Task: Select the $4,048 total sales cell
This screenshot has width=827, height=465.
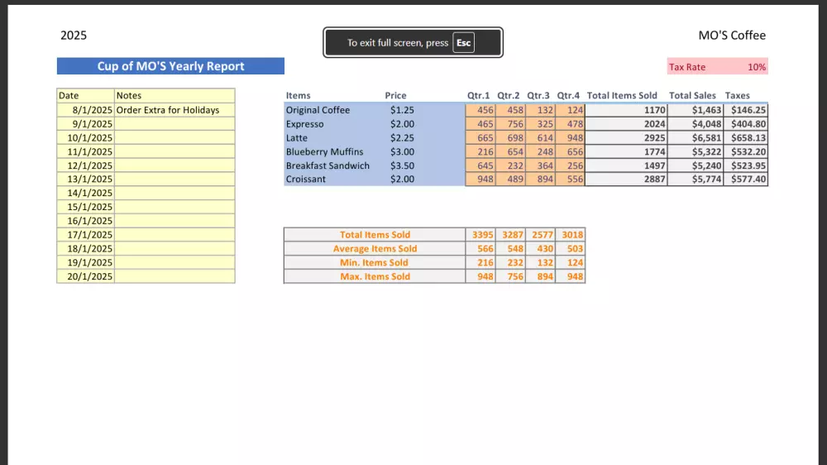Action: (x=696, y=123)
